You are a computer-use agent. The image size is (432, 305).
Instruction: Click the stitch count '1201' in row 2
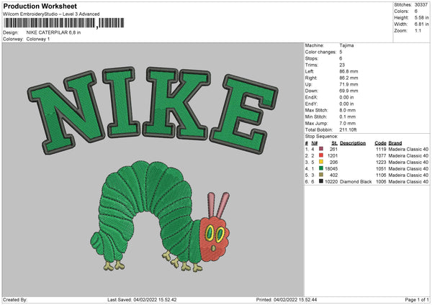tap(333, 156)
